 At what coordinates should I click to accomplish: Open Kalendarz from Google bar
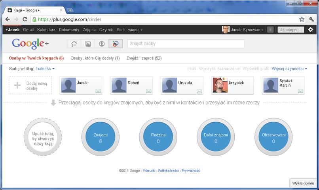[46, 30]
